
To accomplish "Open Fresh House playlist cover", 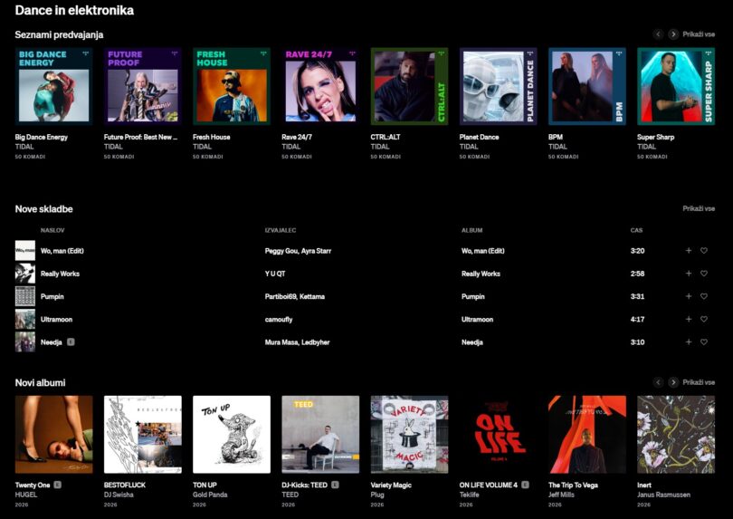I will 232,86.
